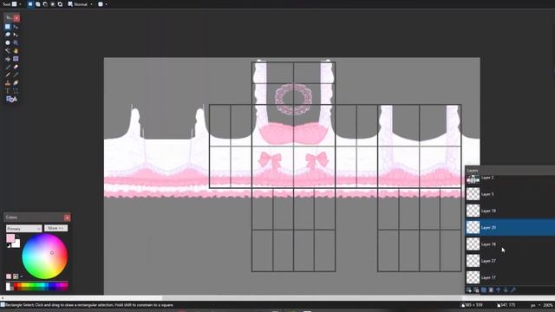555x312 pixels.
Task: Add current color to palette
Action: coord(9,276)
